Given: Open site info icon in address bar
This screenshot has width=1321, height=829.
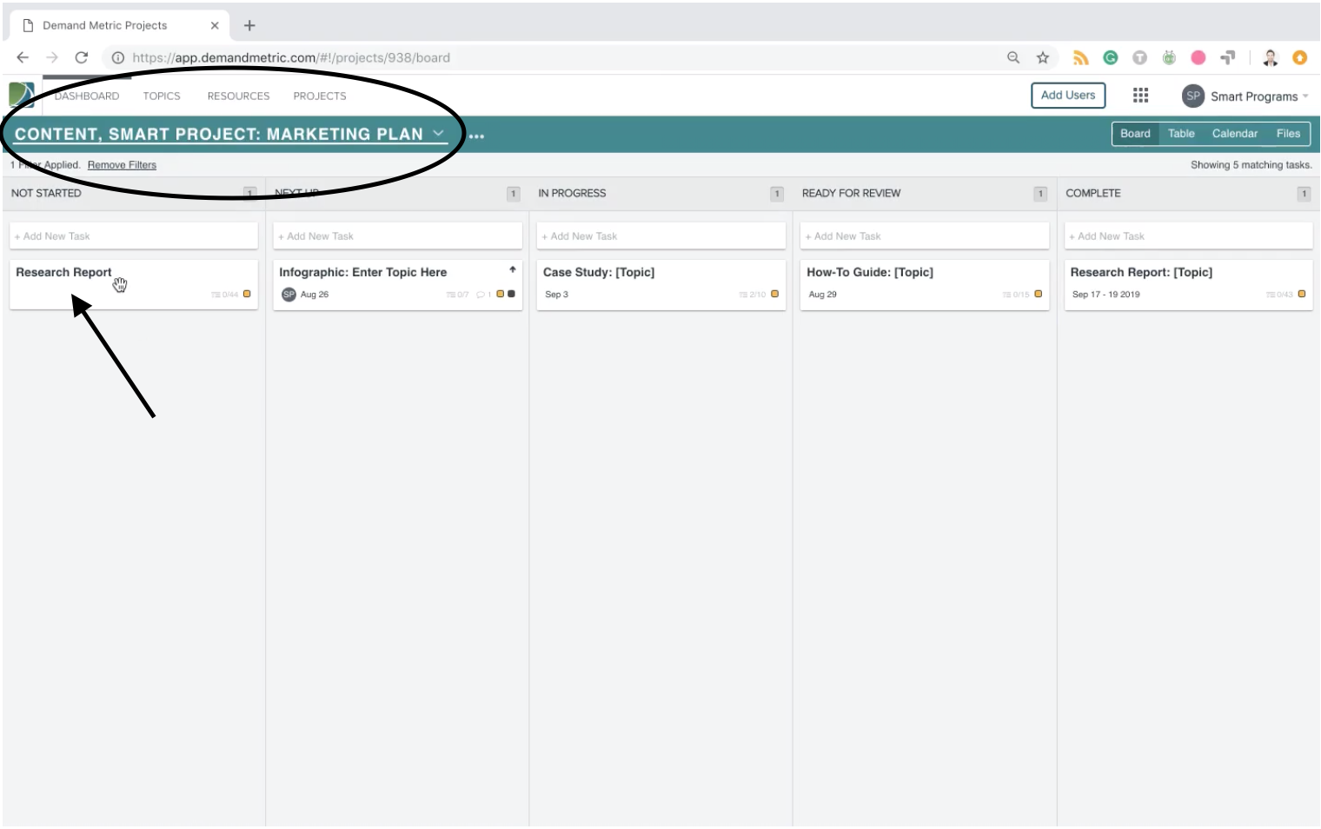Looking at the screenshot, I should pos(118,57).
